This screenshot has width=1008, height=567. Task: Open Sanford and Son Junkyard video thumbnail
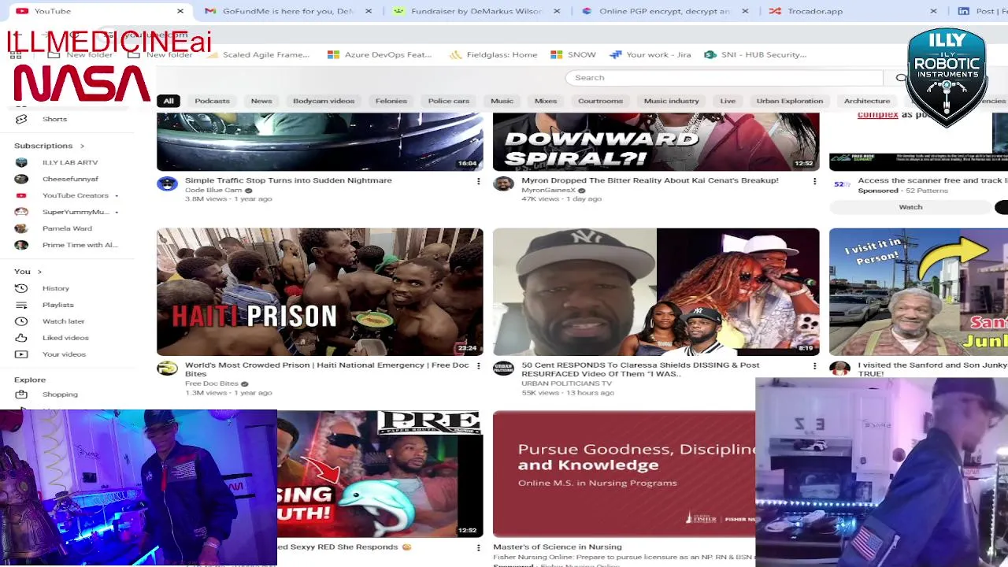pyautogui.click(x=918, y=292)
